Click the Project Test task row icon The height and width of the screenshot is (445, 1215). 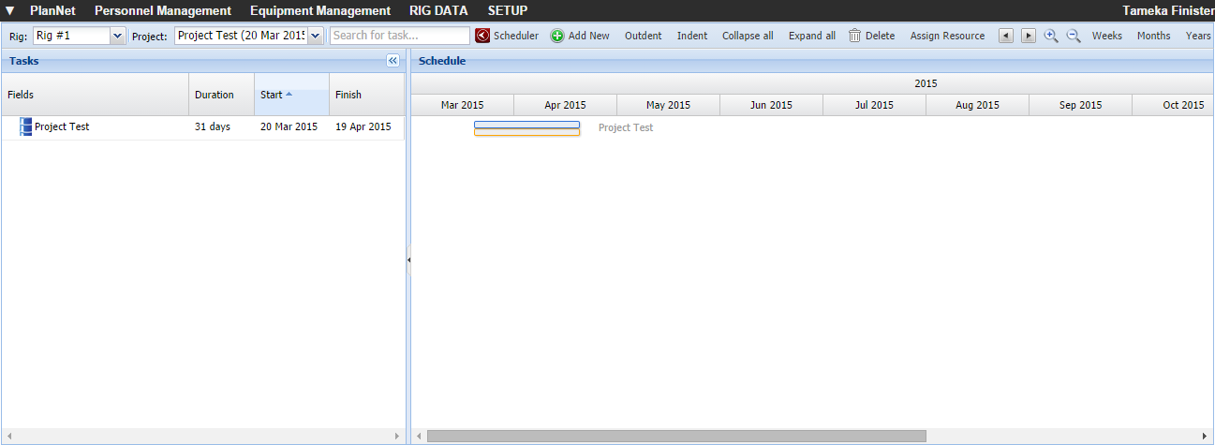[25, 126]
